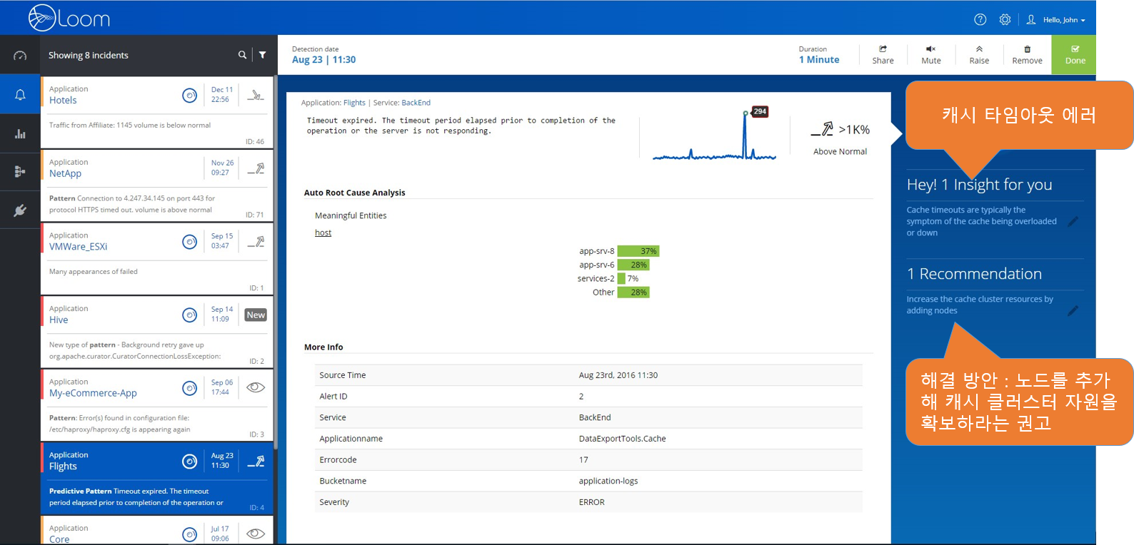Raise this incident priority

point(979,55)
